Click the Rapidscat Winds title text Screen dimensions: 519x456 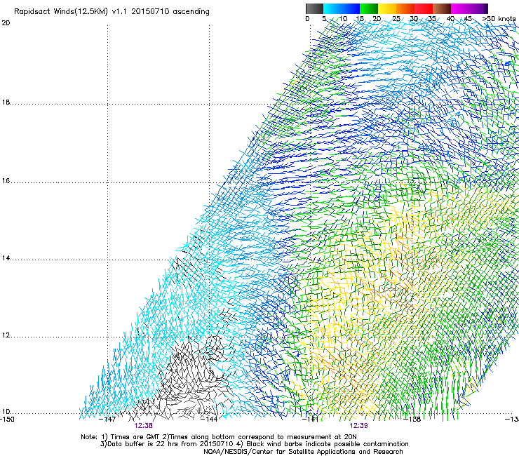pos(112,12)
